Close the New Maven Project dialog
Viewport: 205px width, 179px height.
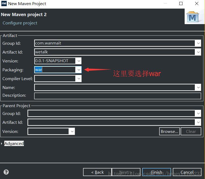click(x=197, y=3)
